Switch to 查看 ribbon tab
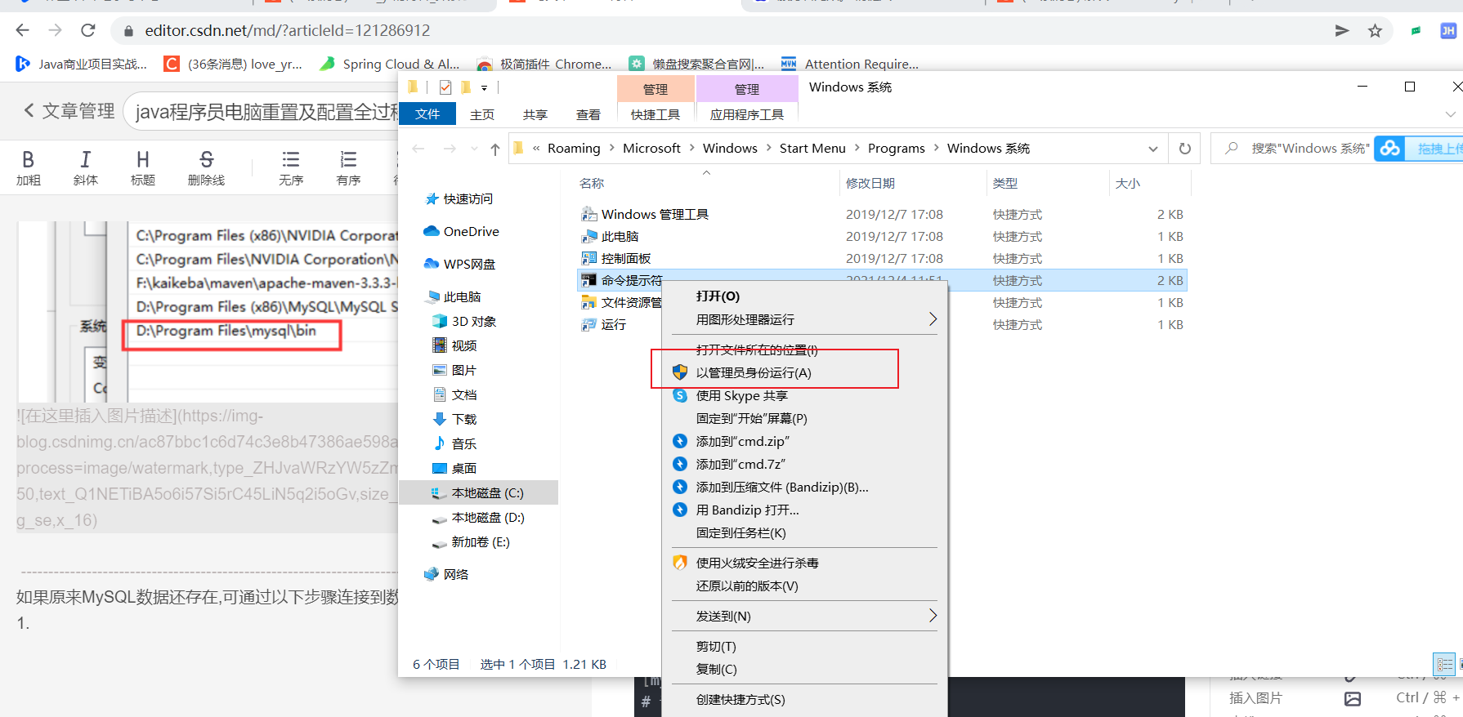The image size is (1463, 717). tap(588, 114)
